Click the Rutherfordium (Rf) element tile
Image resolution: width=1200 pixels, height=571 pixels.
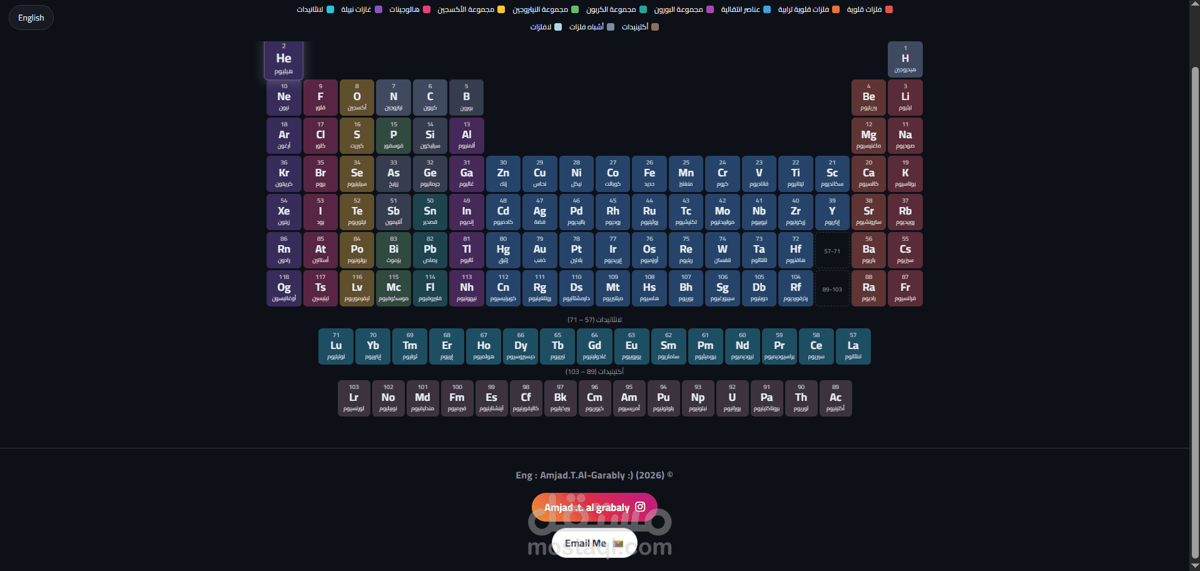[x=795, y=288]
